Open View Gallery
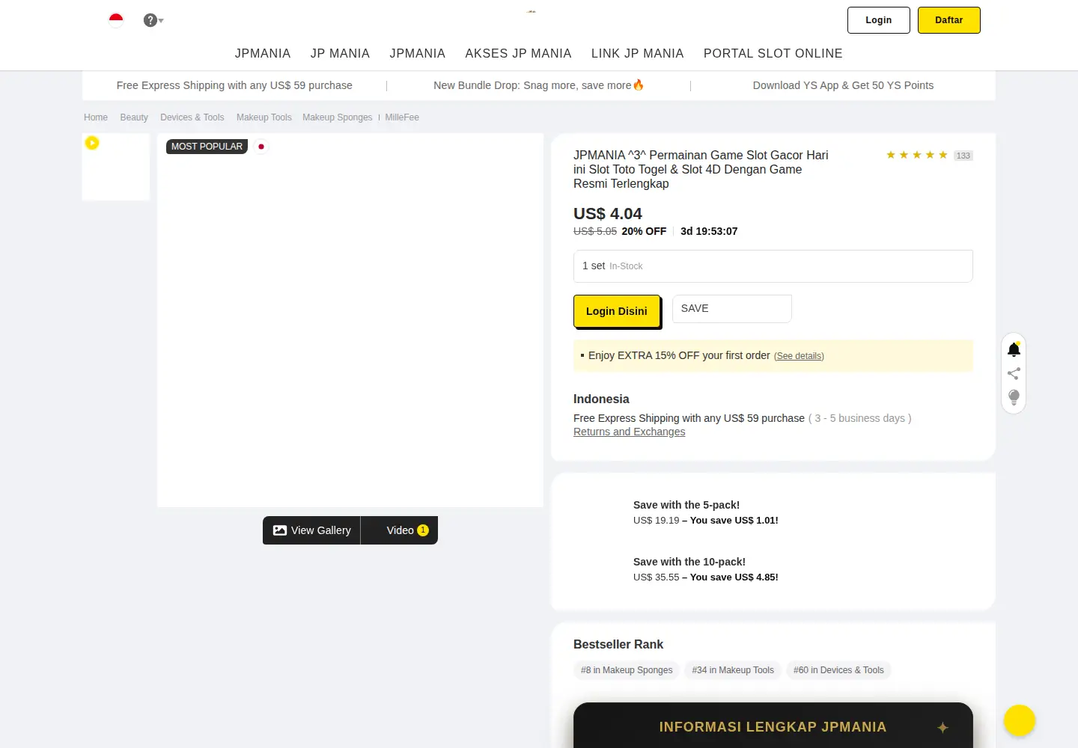The image size is (1078, 748). click(x=311, y=530)
